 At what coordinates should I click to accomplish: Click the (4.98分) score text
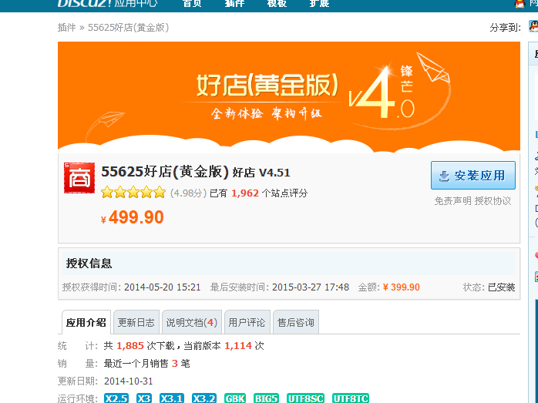pyautogui.click(x=188, y=193)
